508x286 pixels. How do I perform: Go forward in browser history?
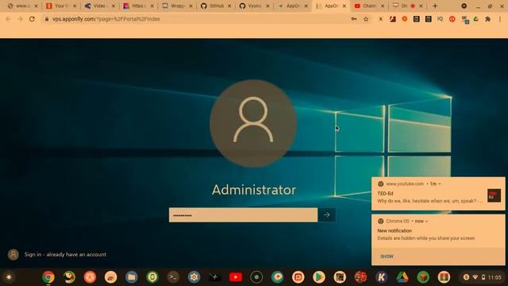[x=20, y=19]
